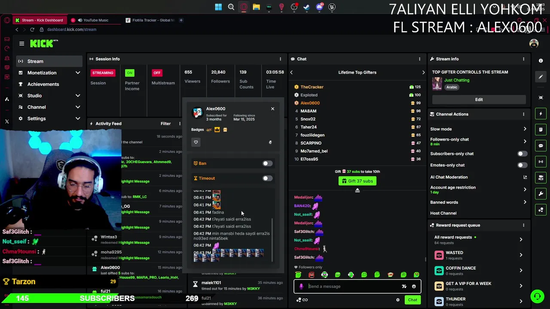
Task: Open Banned words chevron
Action: click(x=525, y=202)
